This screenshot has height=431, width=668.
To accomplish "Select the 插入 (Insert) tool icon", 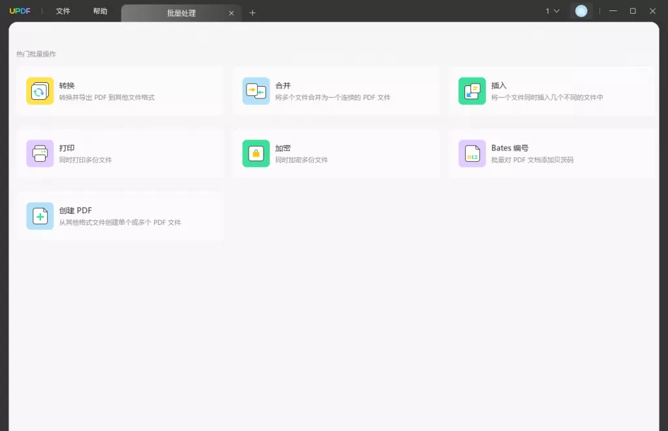I will [x=472, y=91].
